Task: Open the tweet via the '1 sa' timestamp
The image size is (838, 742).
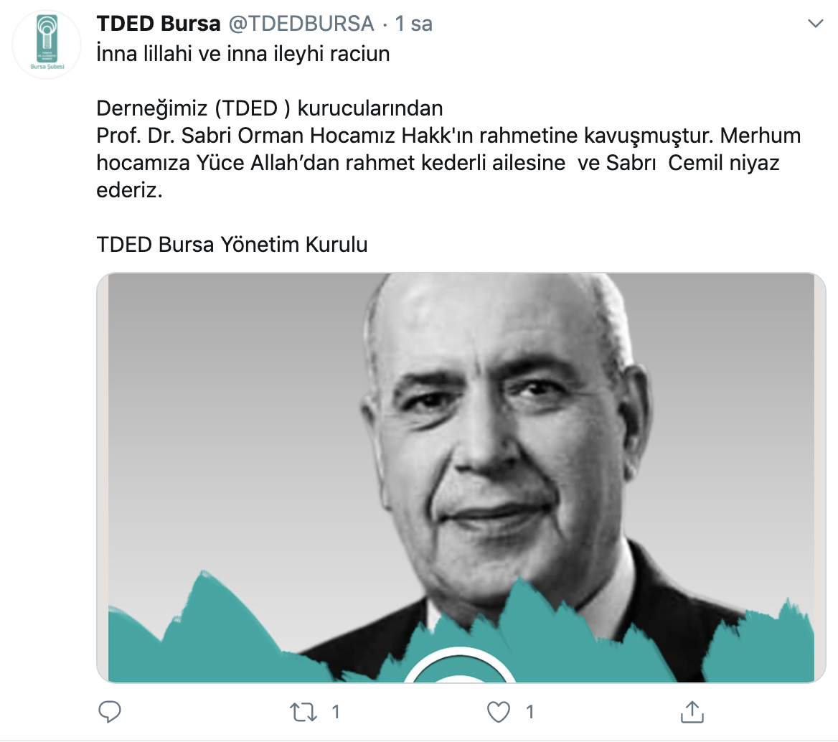Action: coord(413,24)
